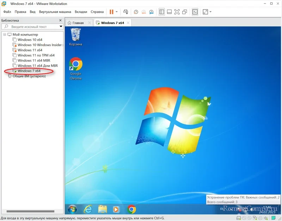282x221 pixels.
Task: Select the Windows 10 Windows Insider VM
Action: click(x=38, y=45)
